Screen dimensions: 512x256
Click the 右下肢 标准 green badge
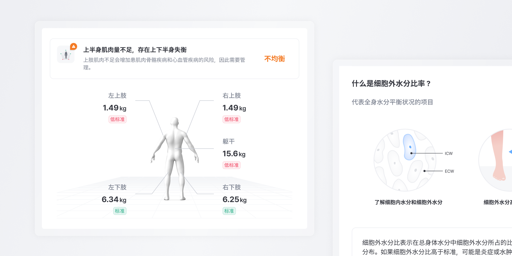[229, 211]
